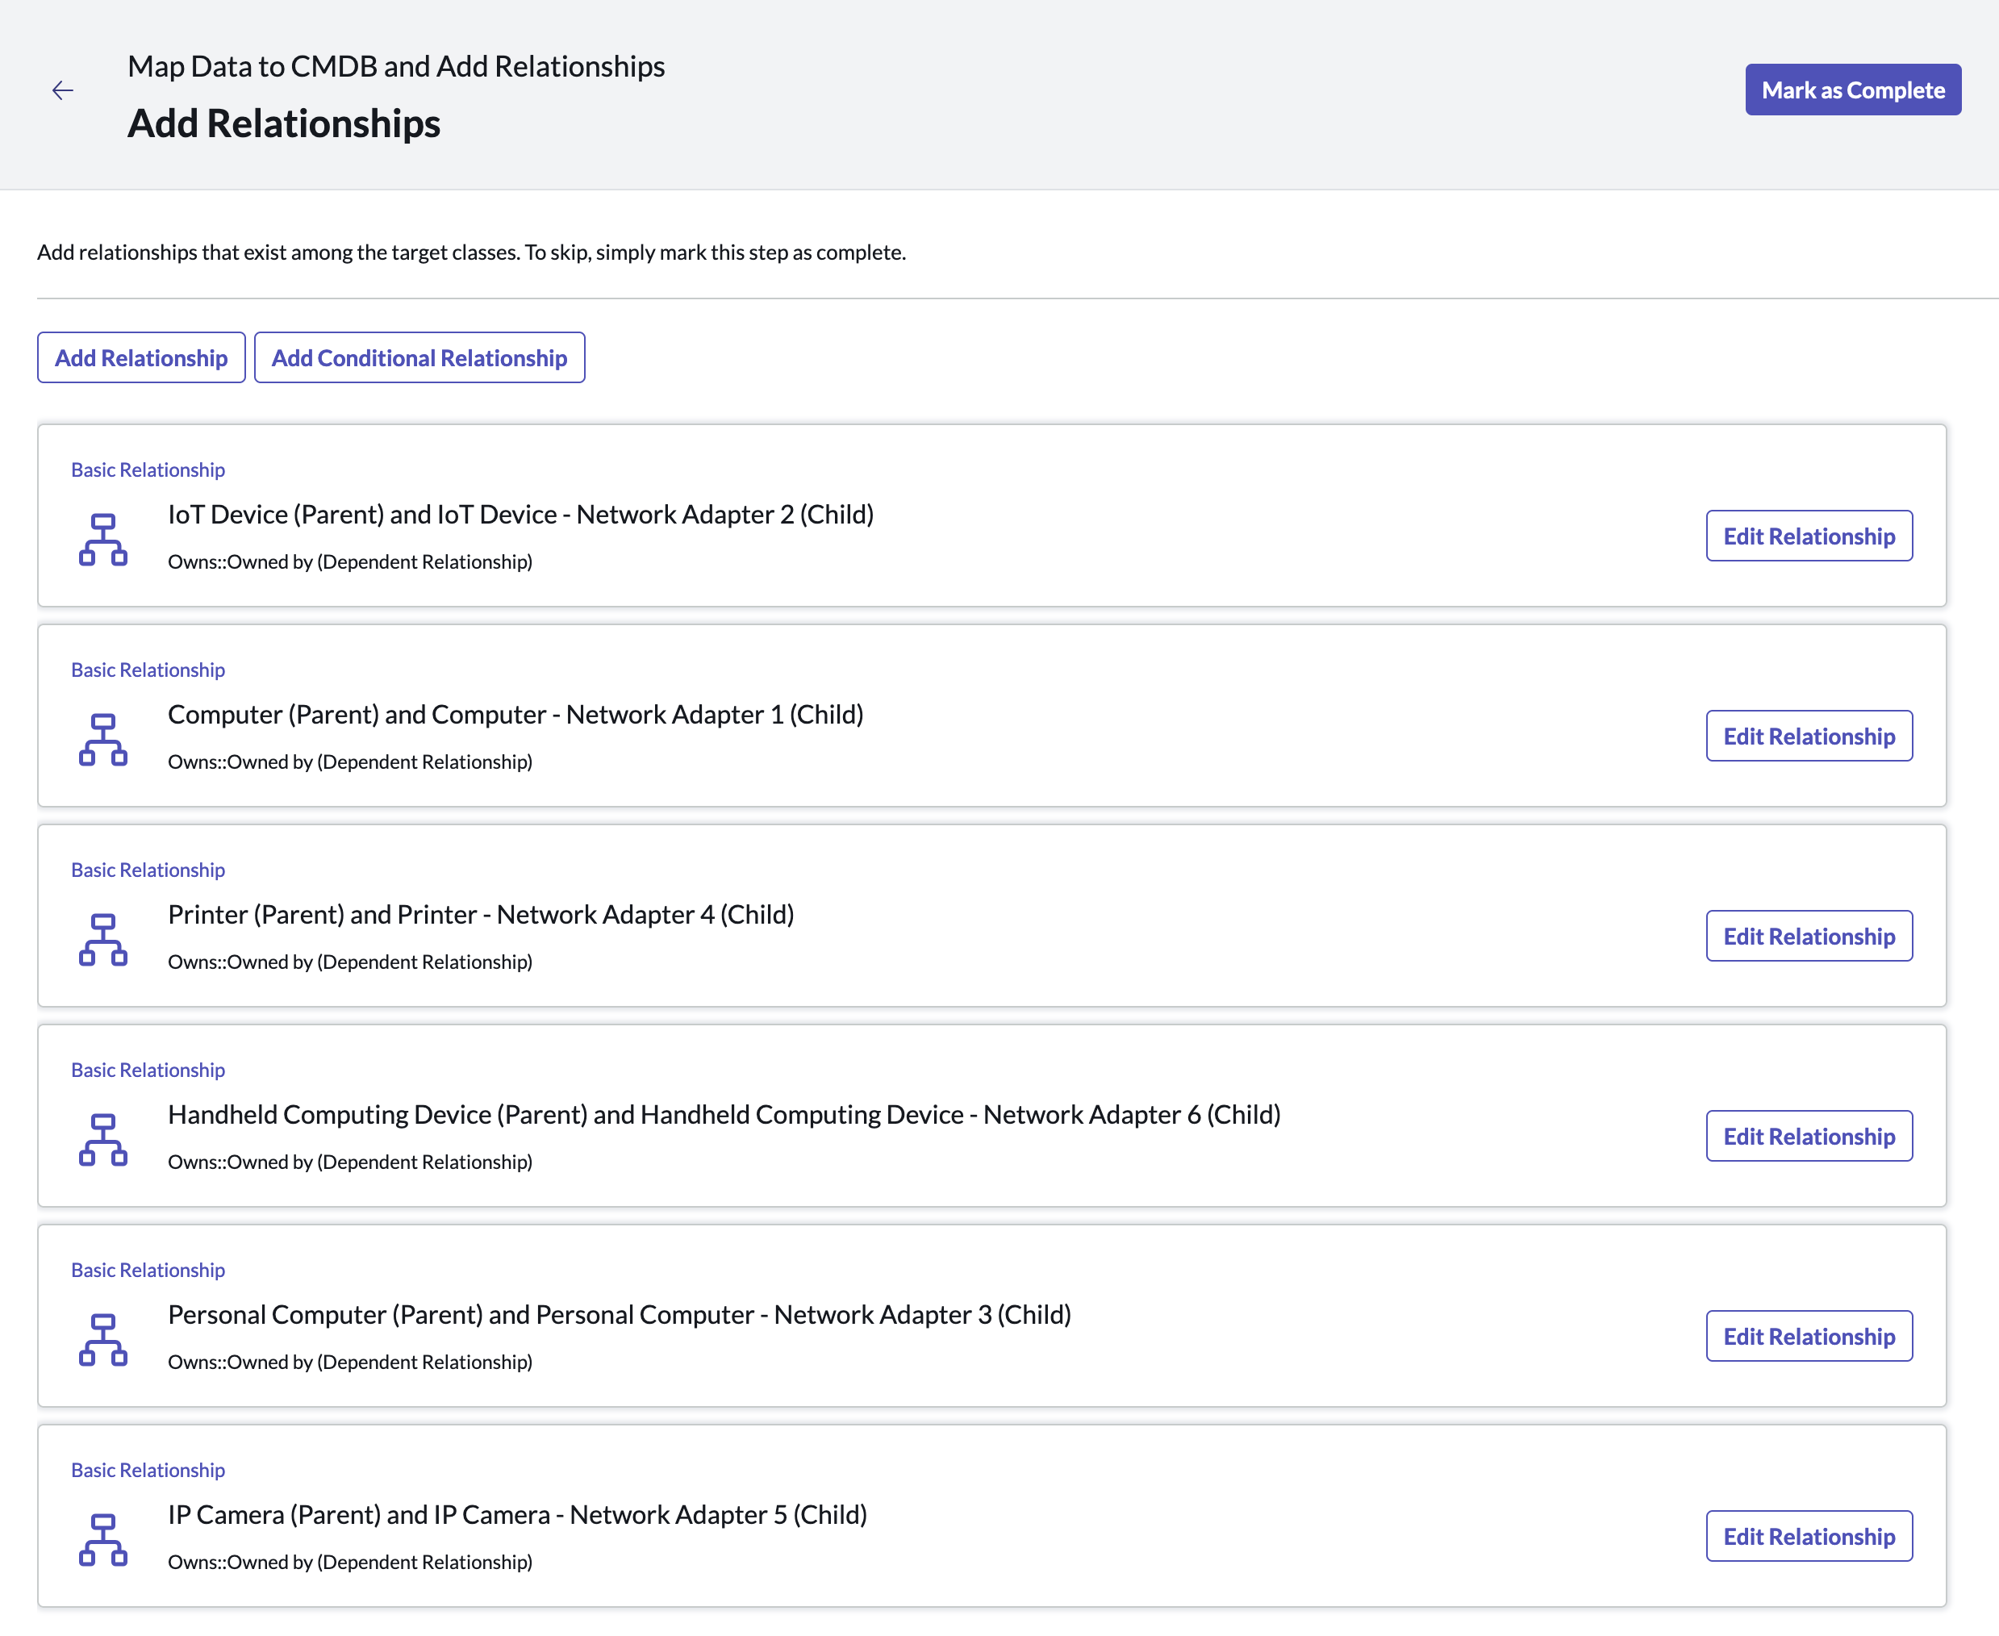Viewport: 1999px width, 1636px height.
Task: Click the Printer relationship hierarchy icon
Action: pyautogui.click(x=102, y=939)
